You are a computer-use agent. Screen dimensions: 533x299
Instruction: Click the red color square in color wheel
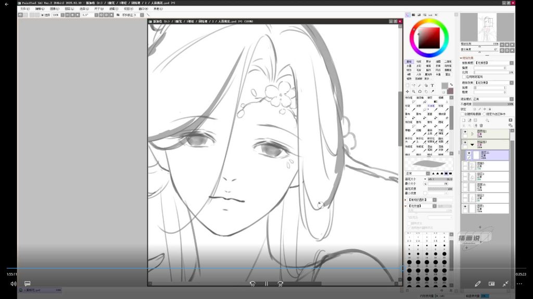(x=429, y=37)
